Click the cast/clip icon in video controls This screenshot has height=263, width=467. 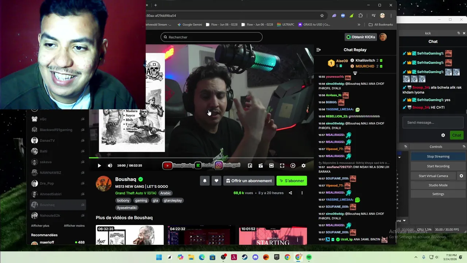tap(260, 165)
